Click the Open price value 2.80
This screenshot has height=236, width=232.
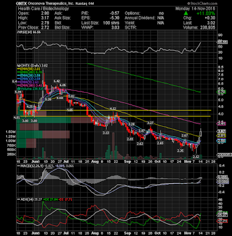(x=45, y=14)
